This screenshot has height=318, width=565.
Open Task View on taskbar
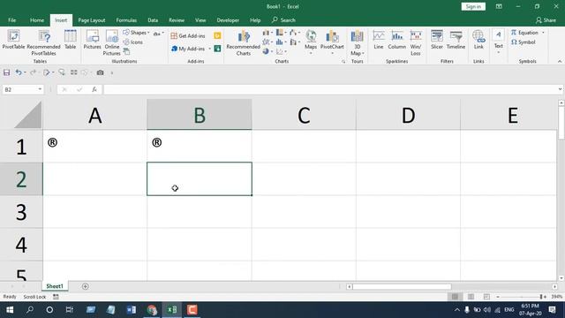[70, 310]
